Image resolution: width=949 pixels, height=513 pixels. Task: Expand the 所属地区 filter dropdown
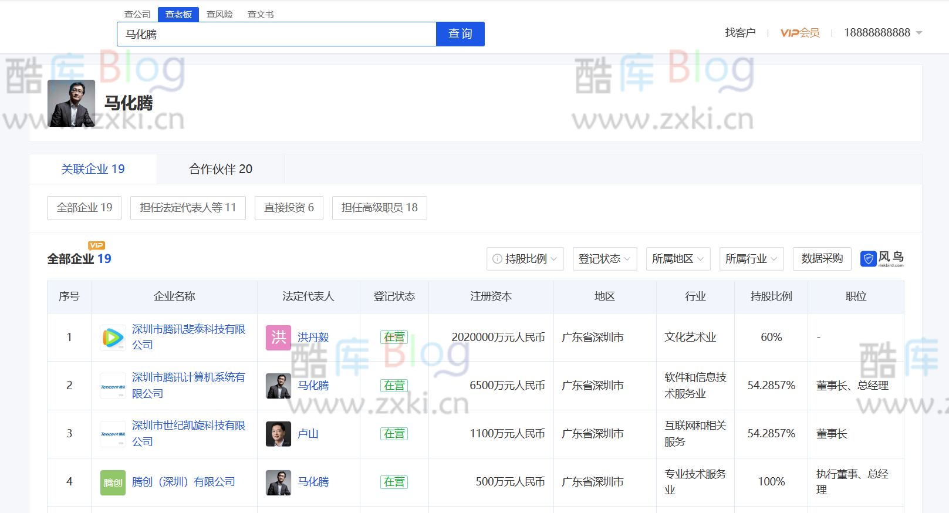click(678, 259)
